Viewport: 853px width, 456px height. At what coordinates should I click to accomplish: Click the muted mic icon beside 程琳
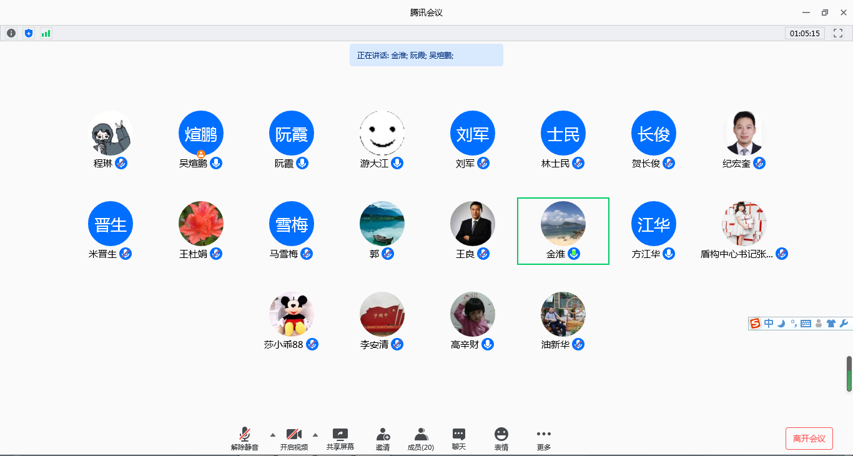point(121,163)
